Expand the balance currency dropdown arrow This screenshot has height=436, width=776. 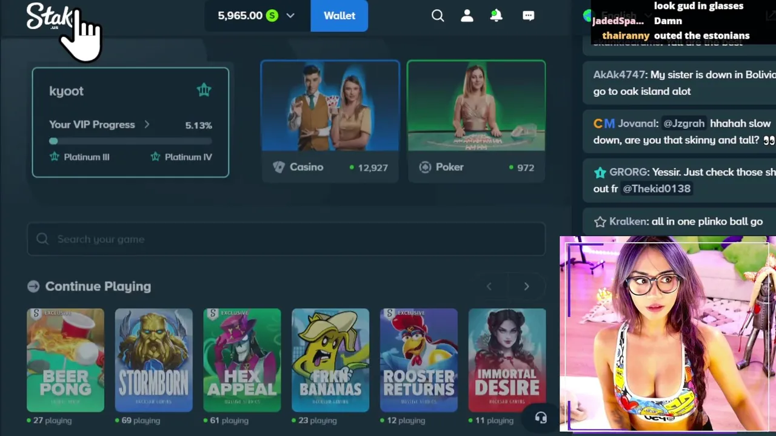tap(290, 16)
